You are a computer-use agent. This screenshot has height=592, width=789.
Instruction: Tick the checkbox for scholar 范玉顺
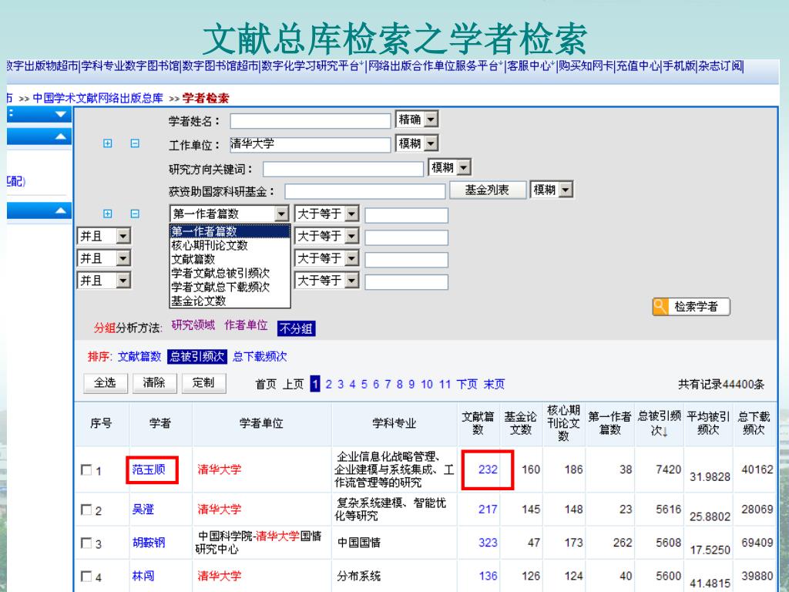pos(86,469)
